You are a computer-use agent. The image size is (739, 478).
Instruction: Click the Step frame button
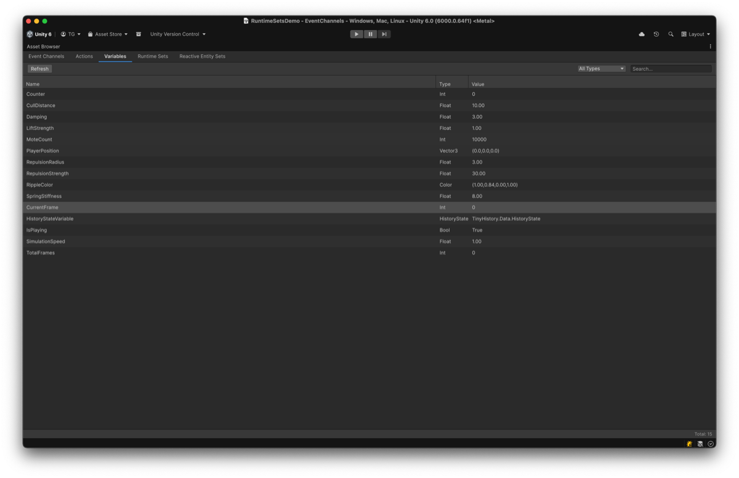tap(384, 34)
